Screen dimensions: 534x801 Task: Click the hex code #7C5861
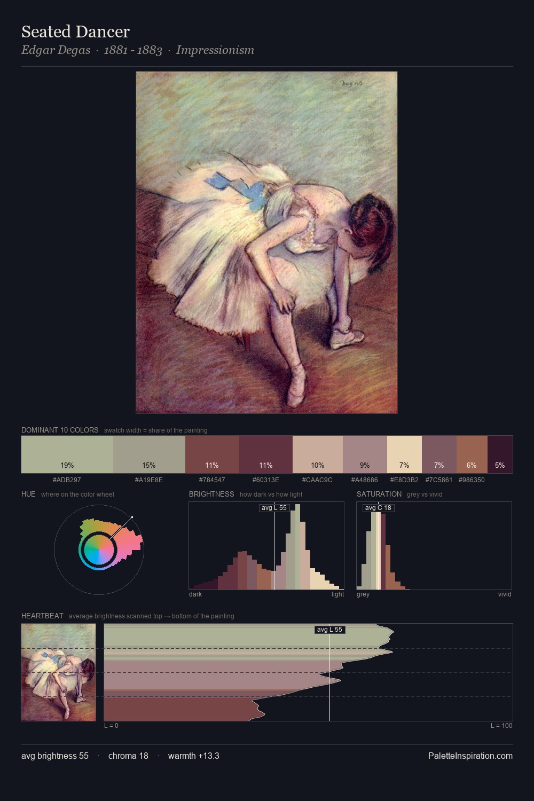[x=439, y=480]
